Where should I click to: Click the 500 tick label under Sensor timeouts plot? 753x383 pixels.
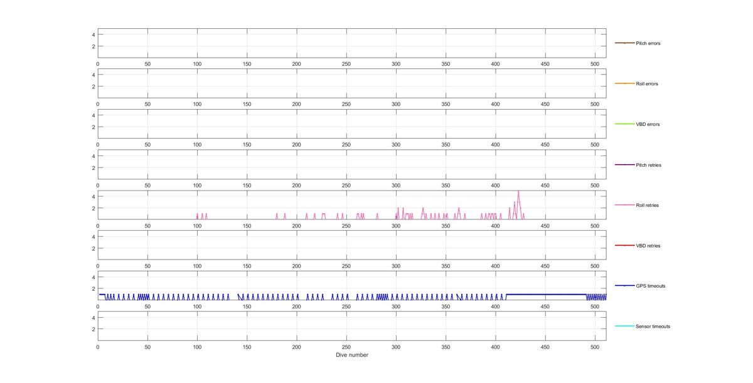pos(594,347)
